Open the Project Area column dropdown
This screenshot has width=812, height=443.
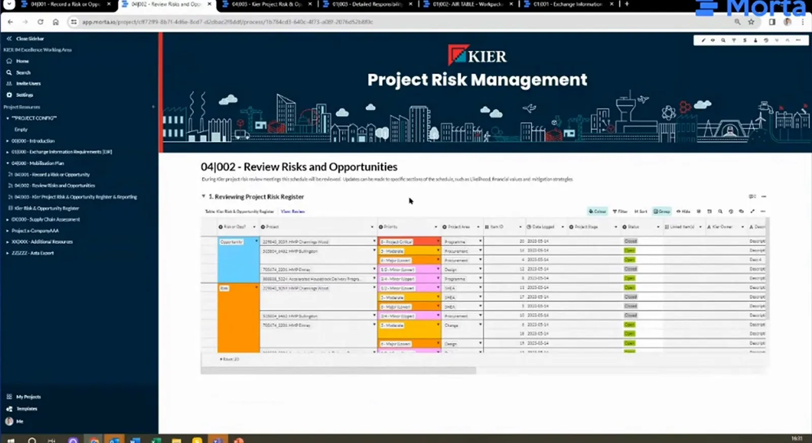coord(478,227)
